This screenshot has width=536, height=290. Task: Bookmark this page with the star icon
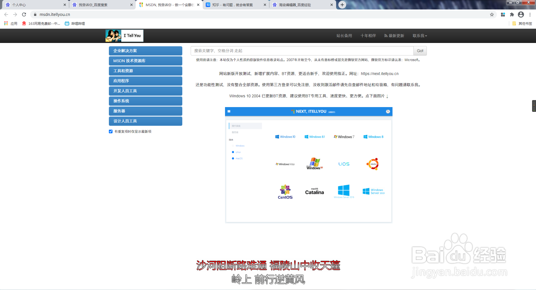492,14
